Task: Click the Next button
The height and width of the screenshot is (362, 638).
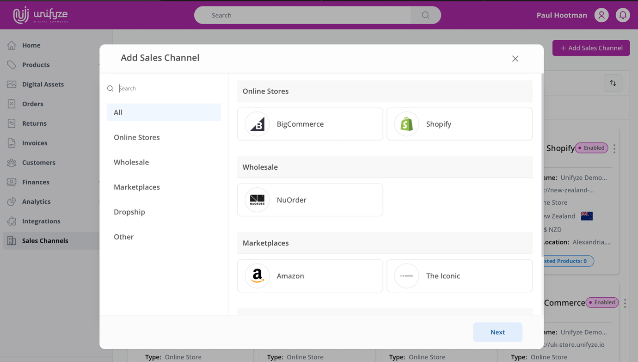Action: tap(497, 332)
